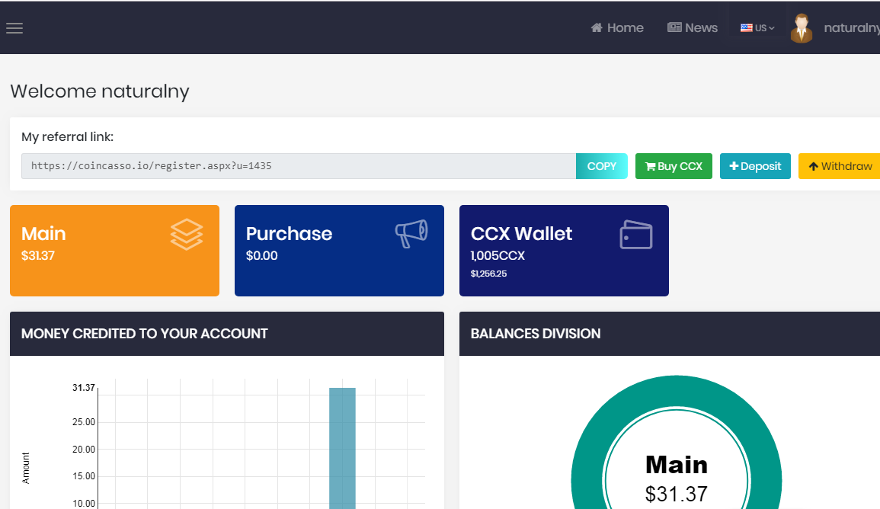Open the News page
880x509 pixels.
pos(692,27)
